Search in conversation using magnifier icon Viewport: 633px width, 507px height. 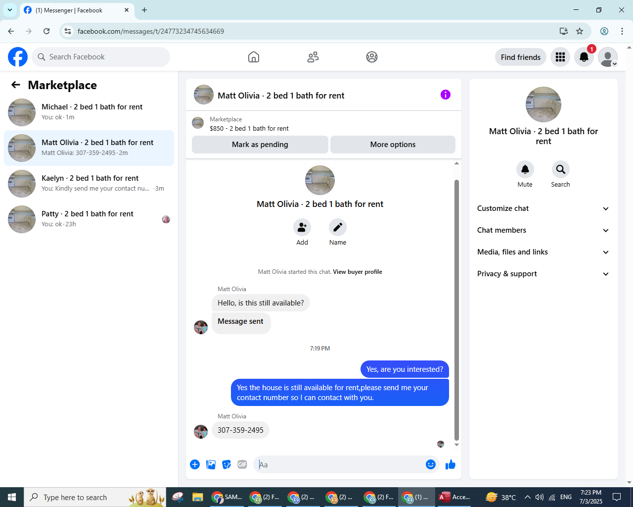[x=561, y=169]
